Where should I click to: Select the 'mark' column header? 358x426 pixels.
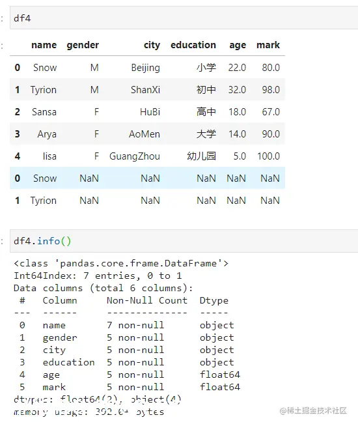268,45
